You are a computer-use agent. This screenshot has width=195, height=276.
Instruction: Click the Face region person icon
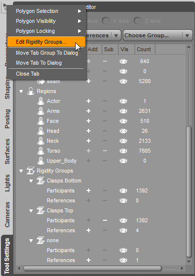click(x=41, y=121)
